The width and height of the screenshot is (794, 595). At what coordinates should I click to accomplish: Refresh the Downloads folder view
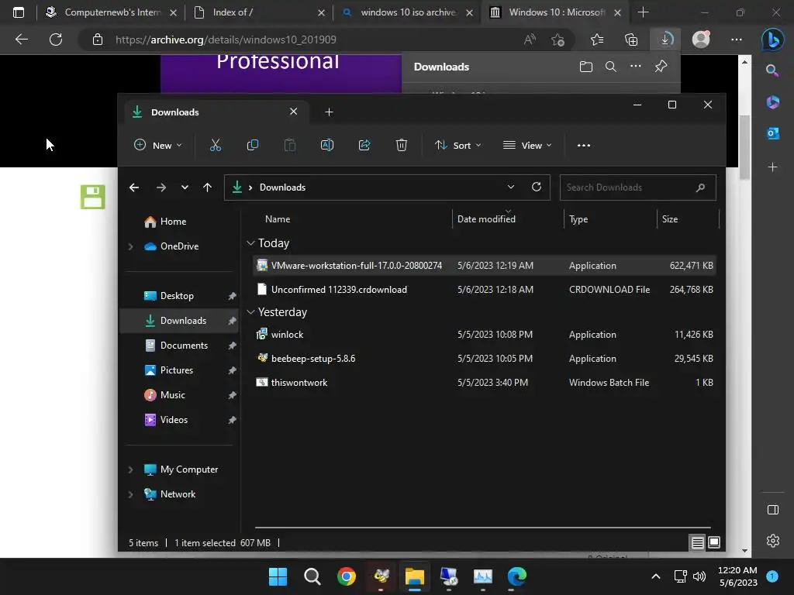coord(537,187)
